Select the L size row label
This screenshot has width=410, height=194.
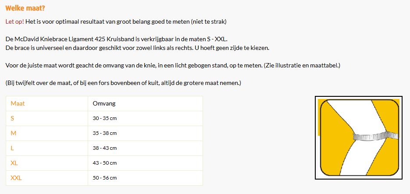12,148
